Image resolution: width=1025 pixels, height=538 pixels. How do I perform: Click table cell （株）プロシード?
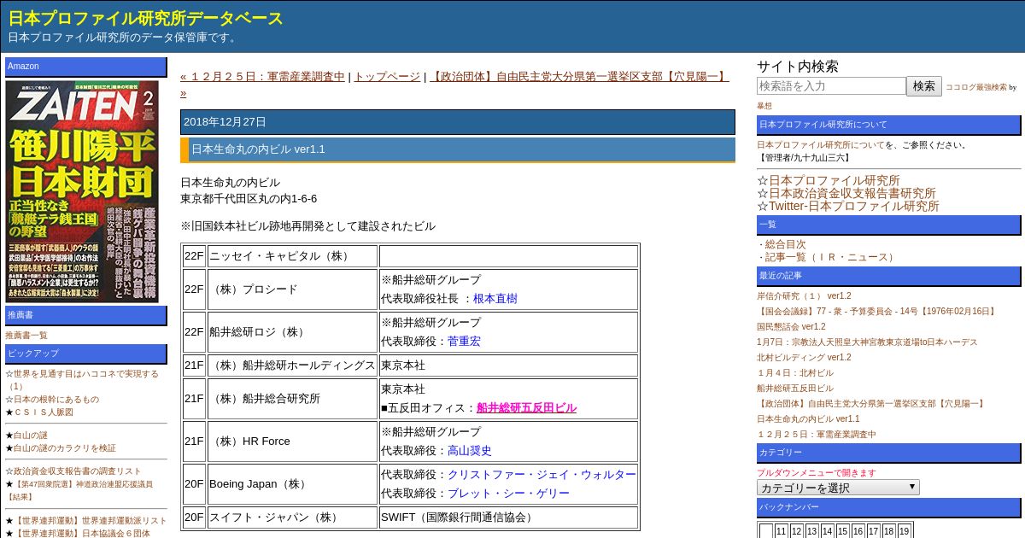click(293, 289)
